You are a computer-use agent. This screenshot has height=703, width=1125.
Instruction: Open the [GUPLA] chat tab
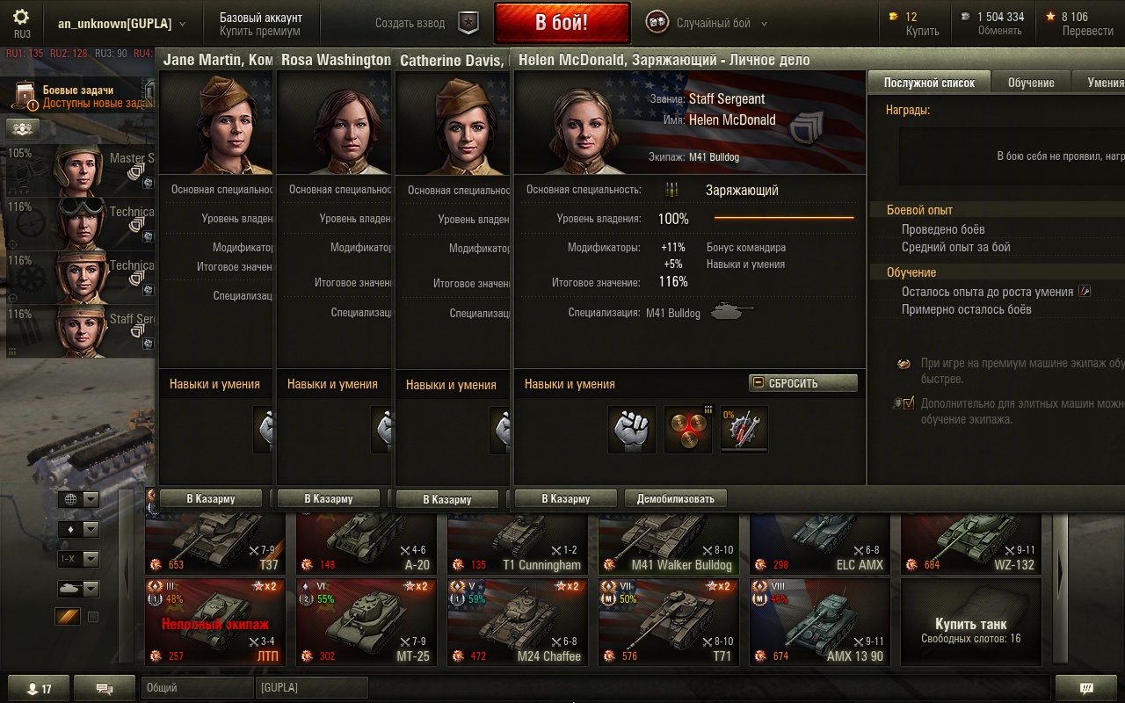tap(311, 688)
